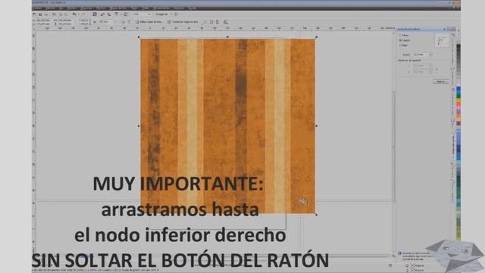Click the top-left selection handle of image
Viewport: 485px width, 273px height.
pyautogui.click(x=139, y=37)
